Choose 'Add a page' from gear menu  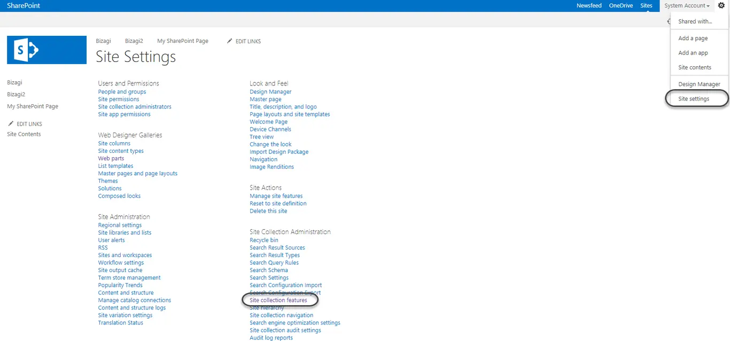point(693,38)
